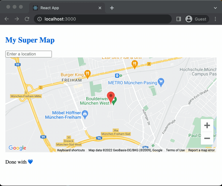This screenshot has height=186, width=222.
Task: Click the Möbel Höffner shopping bag icon
Action: (85, 114)
